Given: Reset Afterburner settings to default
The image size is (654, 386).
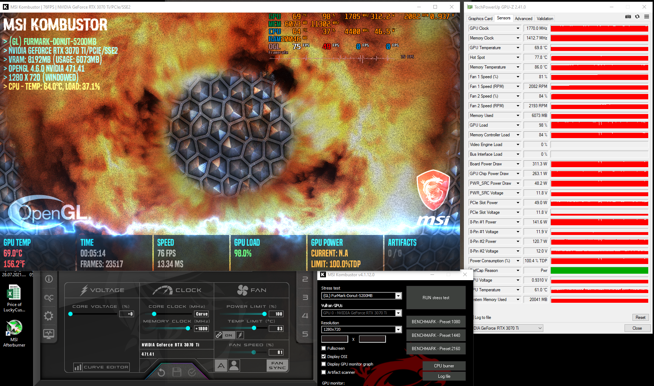Looking at the screenshot, I should [x=161, y=373].
